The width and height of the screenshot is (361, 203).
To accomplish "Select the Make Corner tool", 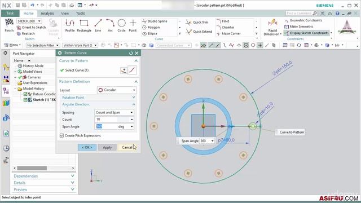I will coord(228,34).
